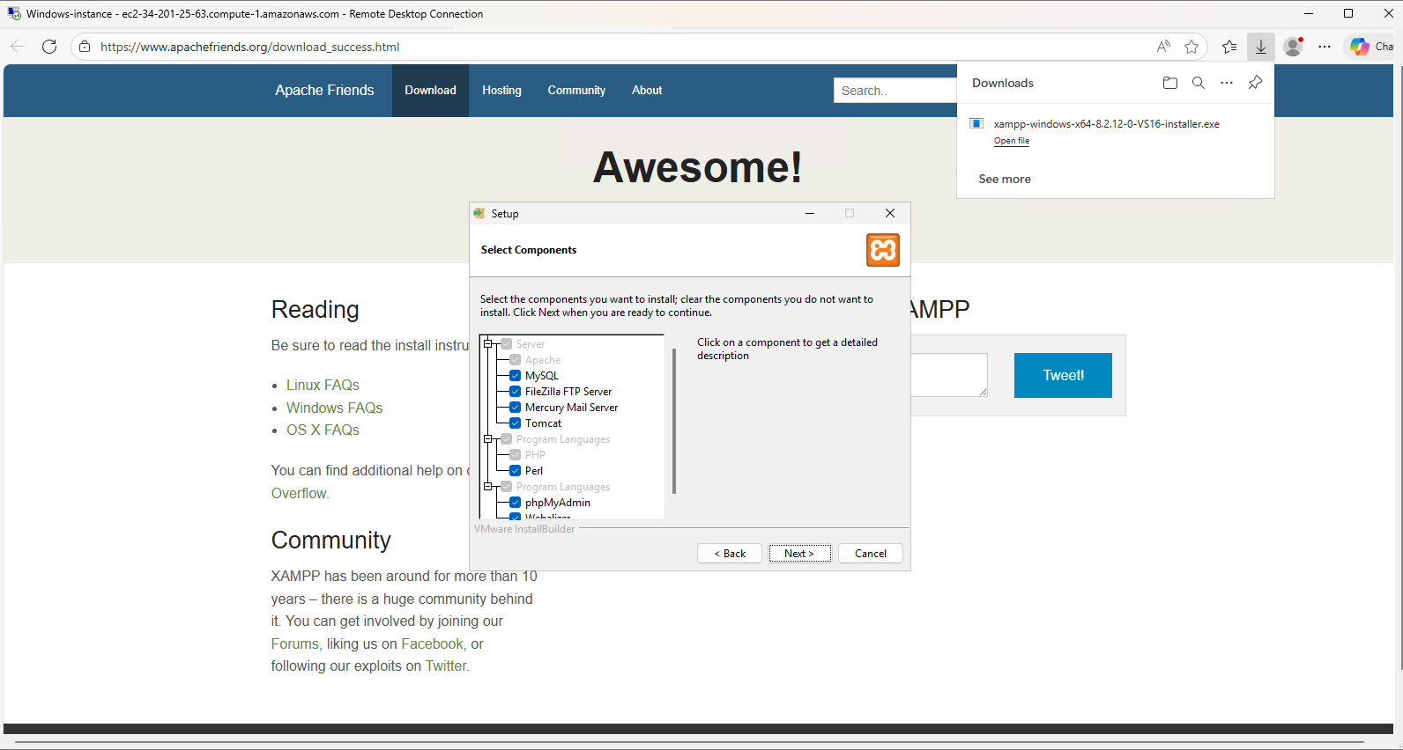Click Next in Setup wizard
The image size is (1403, 750).
pos(799,554)
